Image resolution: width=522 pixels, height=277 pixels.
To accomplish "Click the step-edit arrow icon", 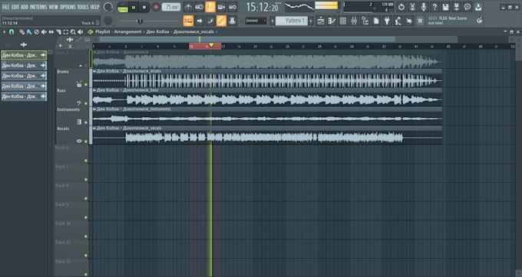I will pos(199,21).
